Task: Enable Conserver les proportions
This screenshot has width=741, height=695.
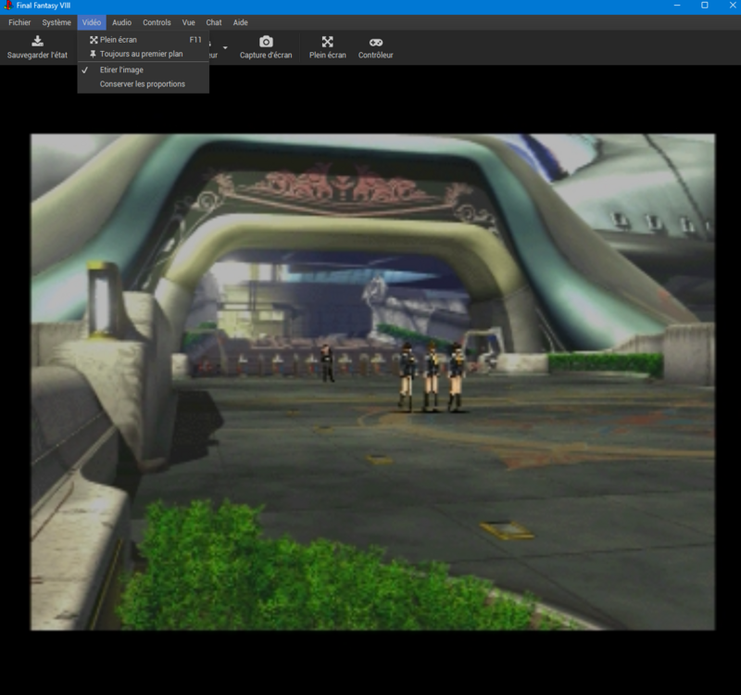Action: 142,84
